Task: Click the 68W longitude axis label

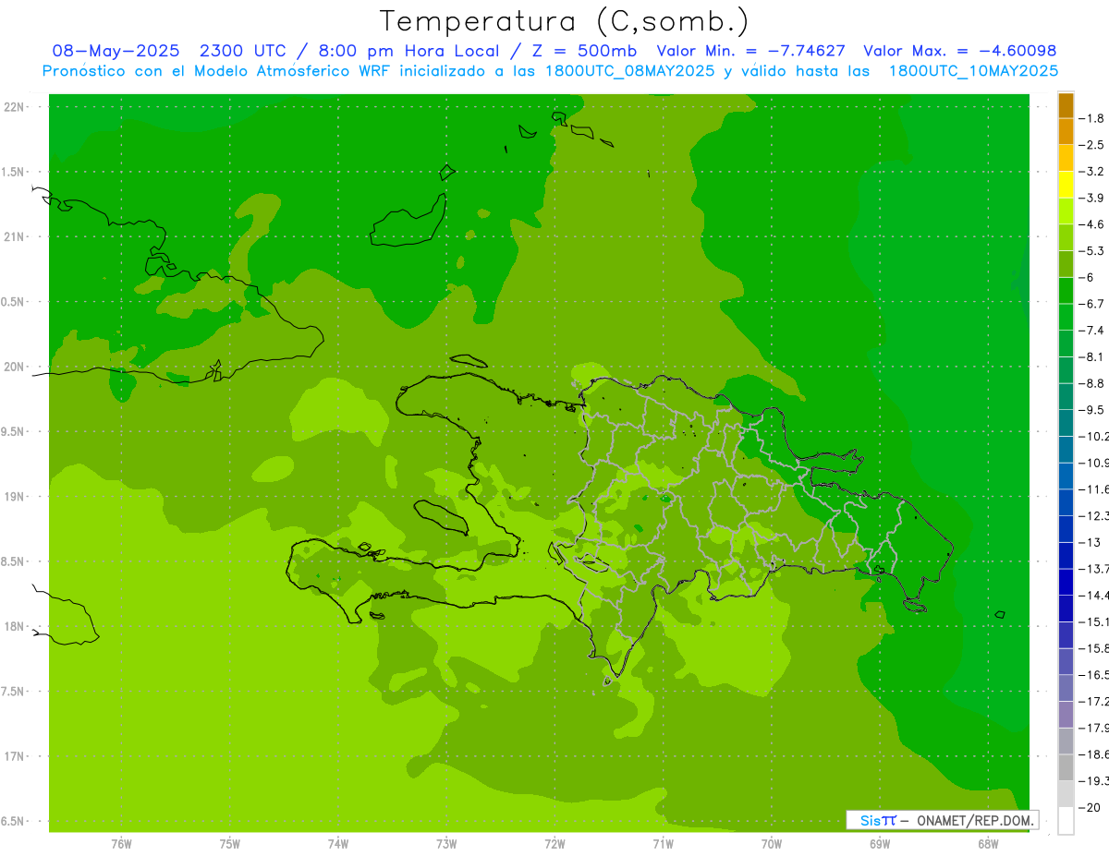Action: (x=988, y=844)
